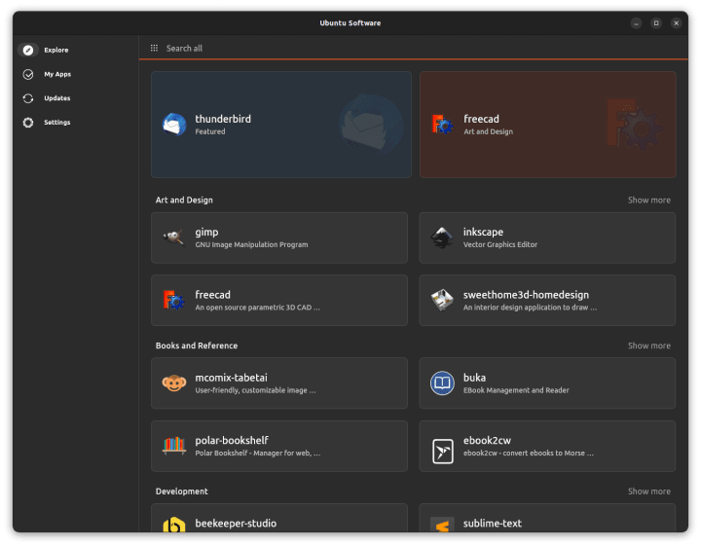Open the freecad Art and Design banner card
Viewport: 701px width, 546px height.
547,125
